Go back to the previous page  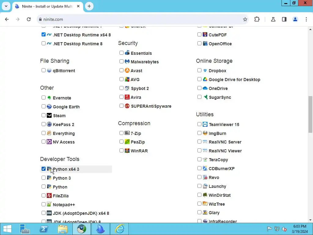coord(7,19)
